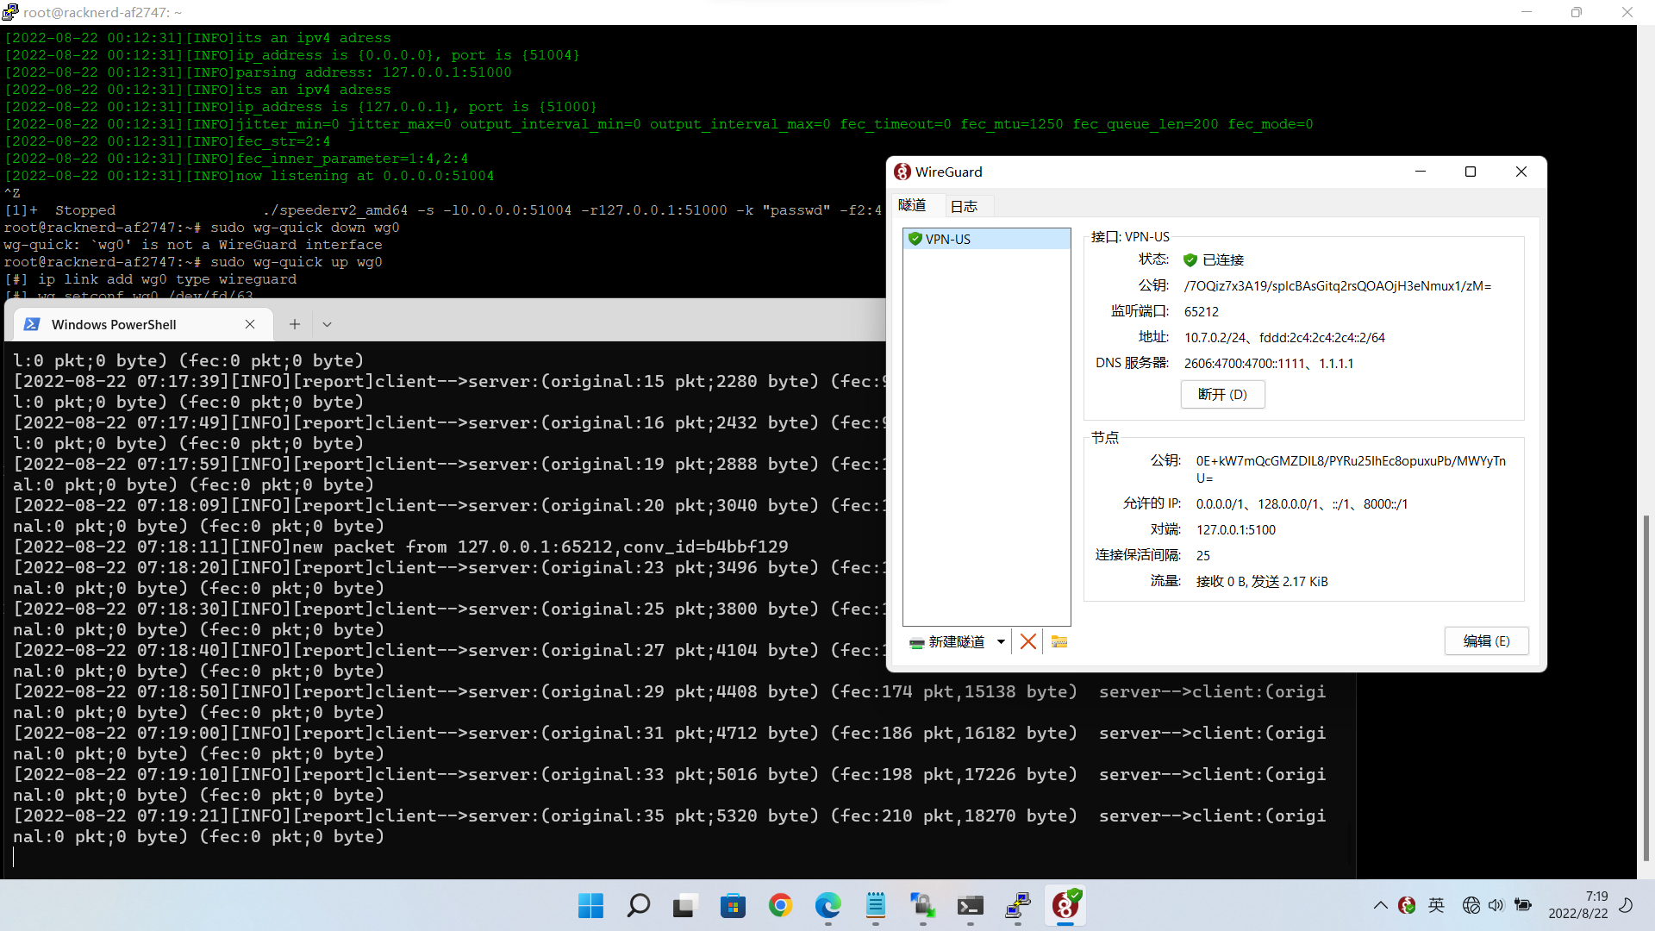Open notification focus-assist moon icon

tap(1627, 905)
